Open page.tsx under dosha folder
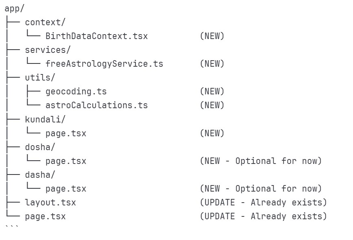Screen dimensions: 353x240 (x=66, y=161)
